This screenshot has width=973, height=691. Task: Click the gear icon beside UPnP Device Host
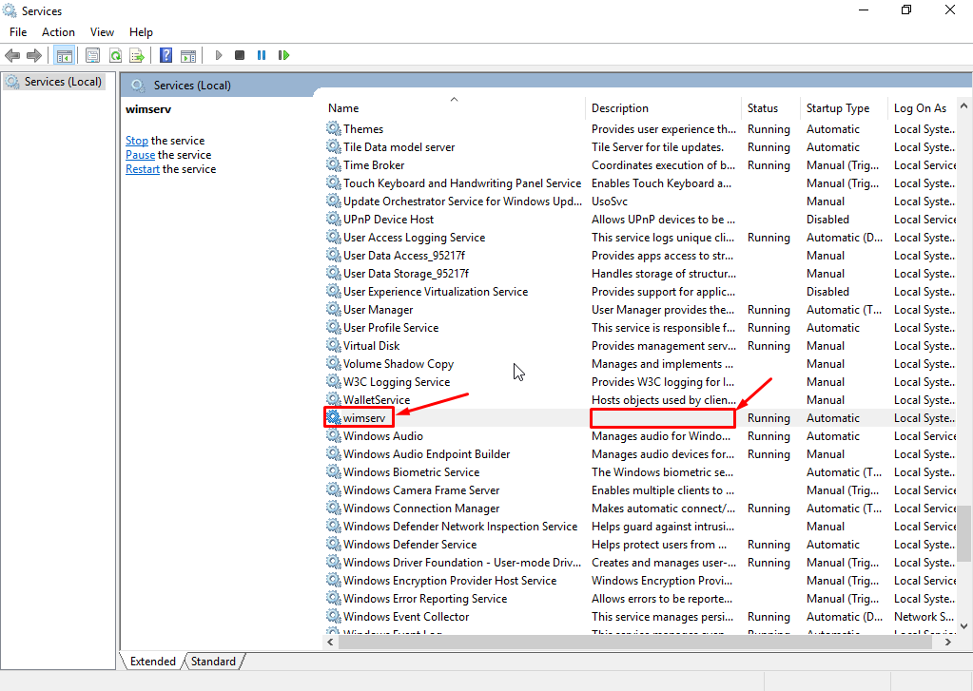pyautogui.click(x=334, y=219)
